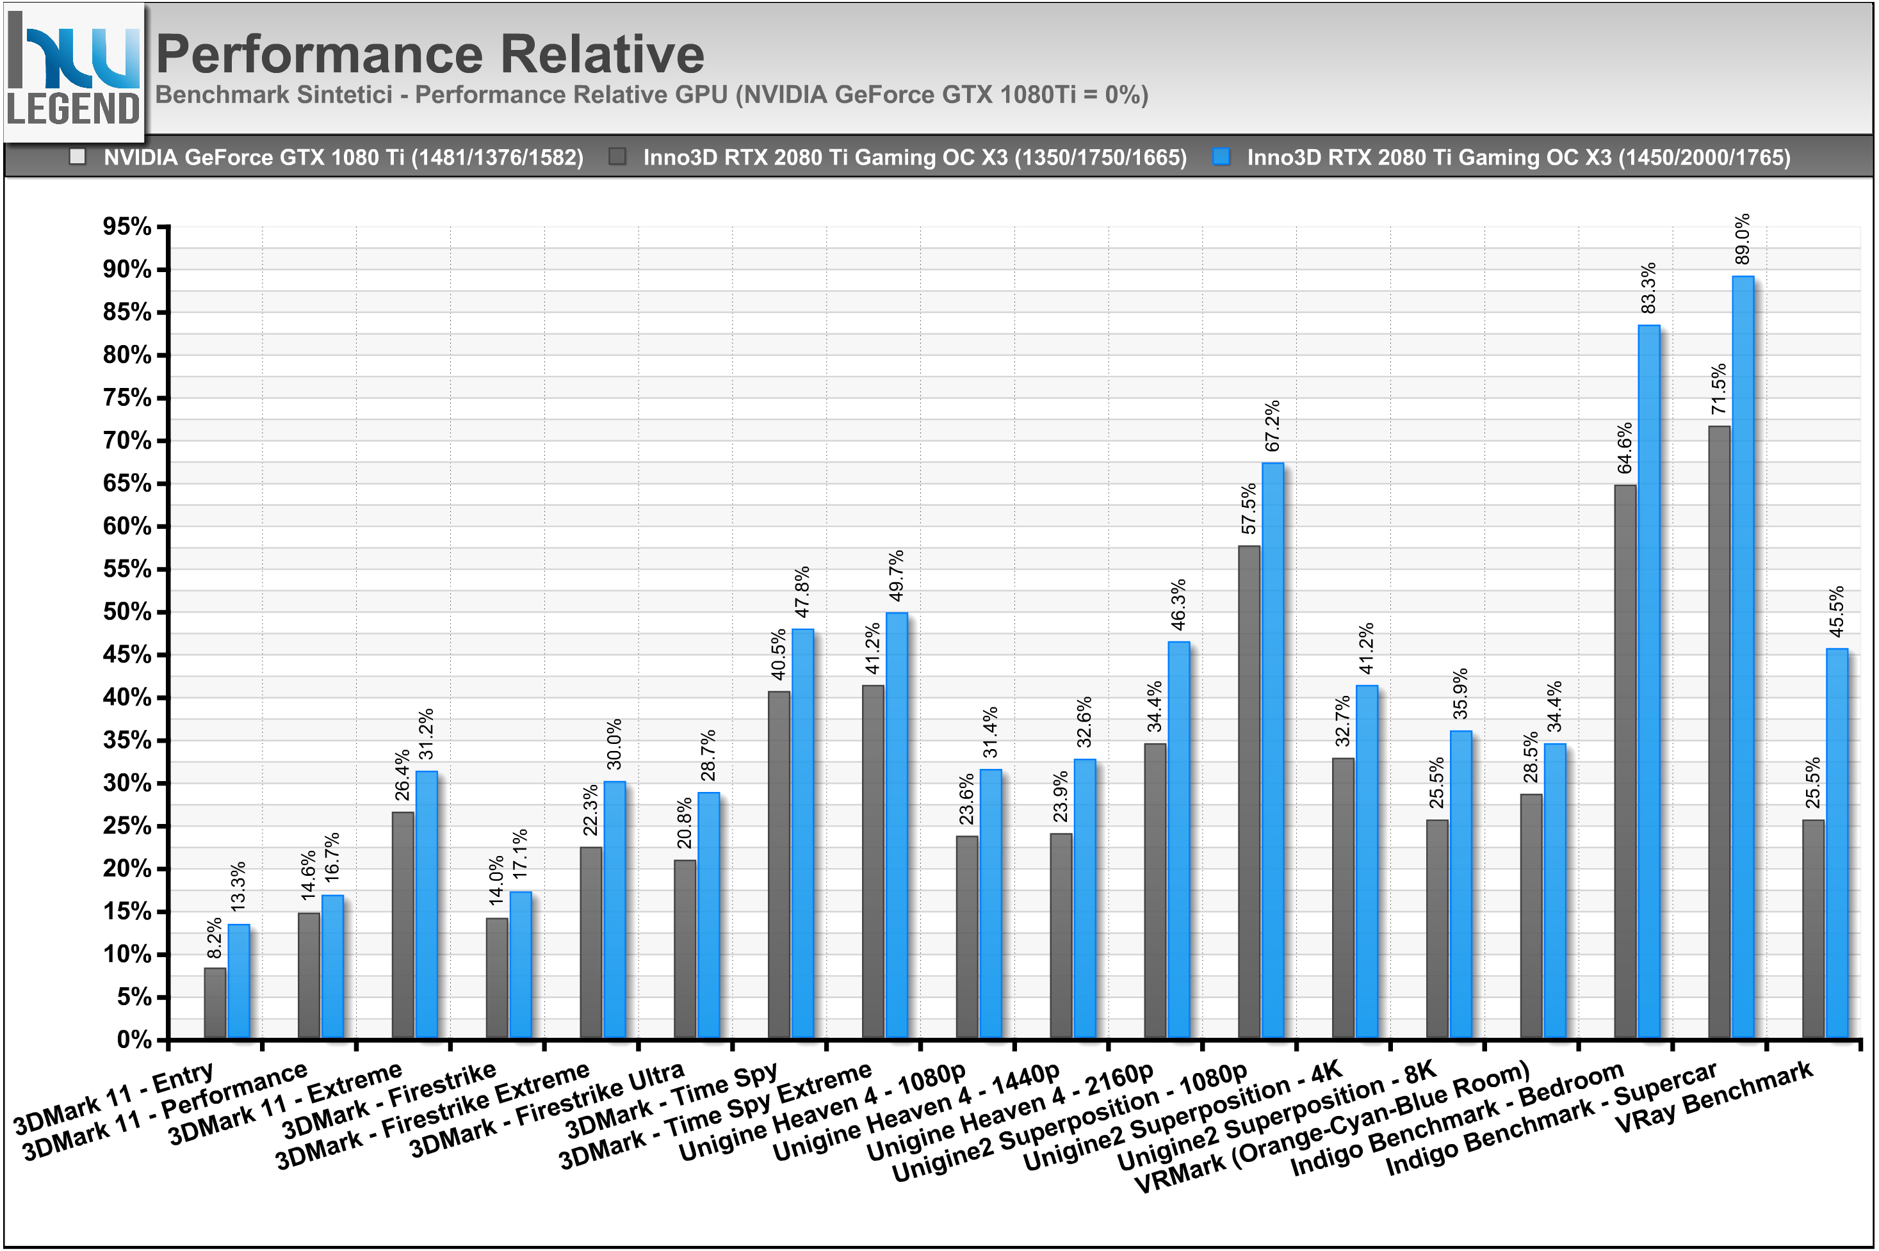Click the 83.3% Indigo Supercar blue bar
Viewport: 1879px width, 1251px height.
(x=1648, y=682)
